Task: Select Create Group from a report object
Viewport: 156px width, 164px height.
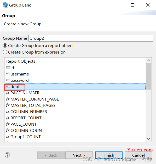Action: point(38,46)
